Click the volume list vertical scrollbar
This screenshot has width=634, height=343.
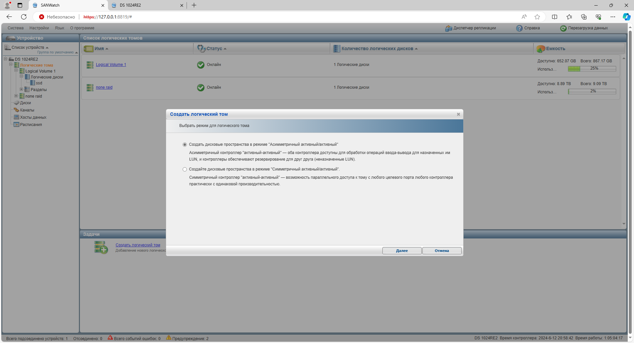[x=624, y=141]
